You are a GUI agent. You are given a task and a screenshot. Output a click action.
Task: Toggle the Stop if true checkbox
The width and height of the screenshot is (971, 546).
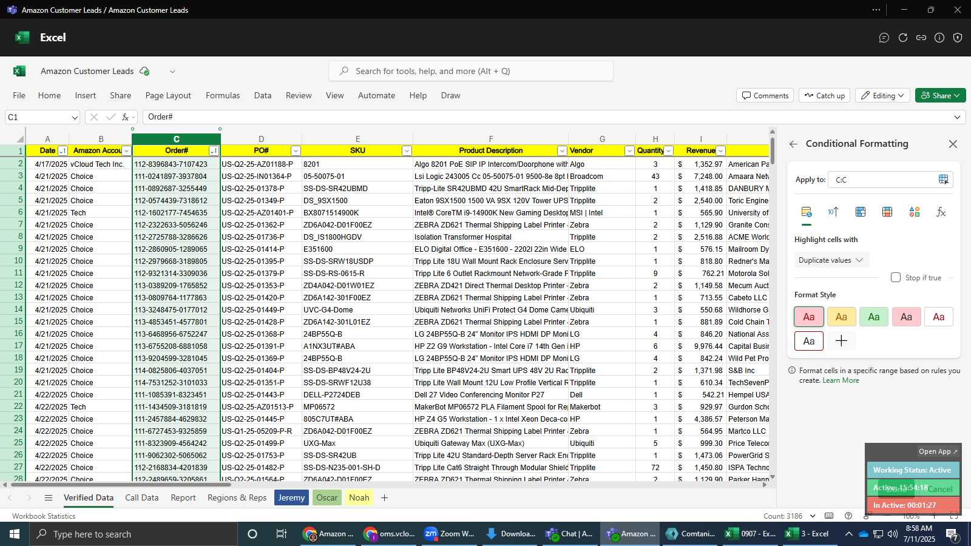tap(896, 277)
